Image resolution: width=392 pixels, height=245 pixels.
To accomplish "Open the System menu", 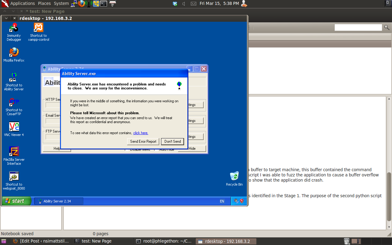I will pos(61,3).
